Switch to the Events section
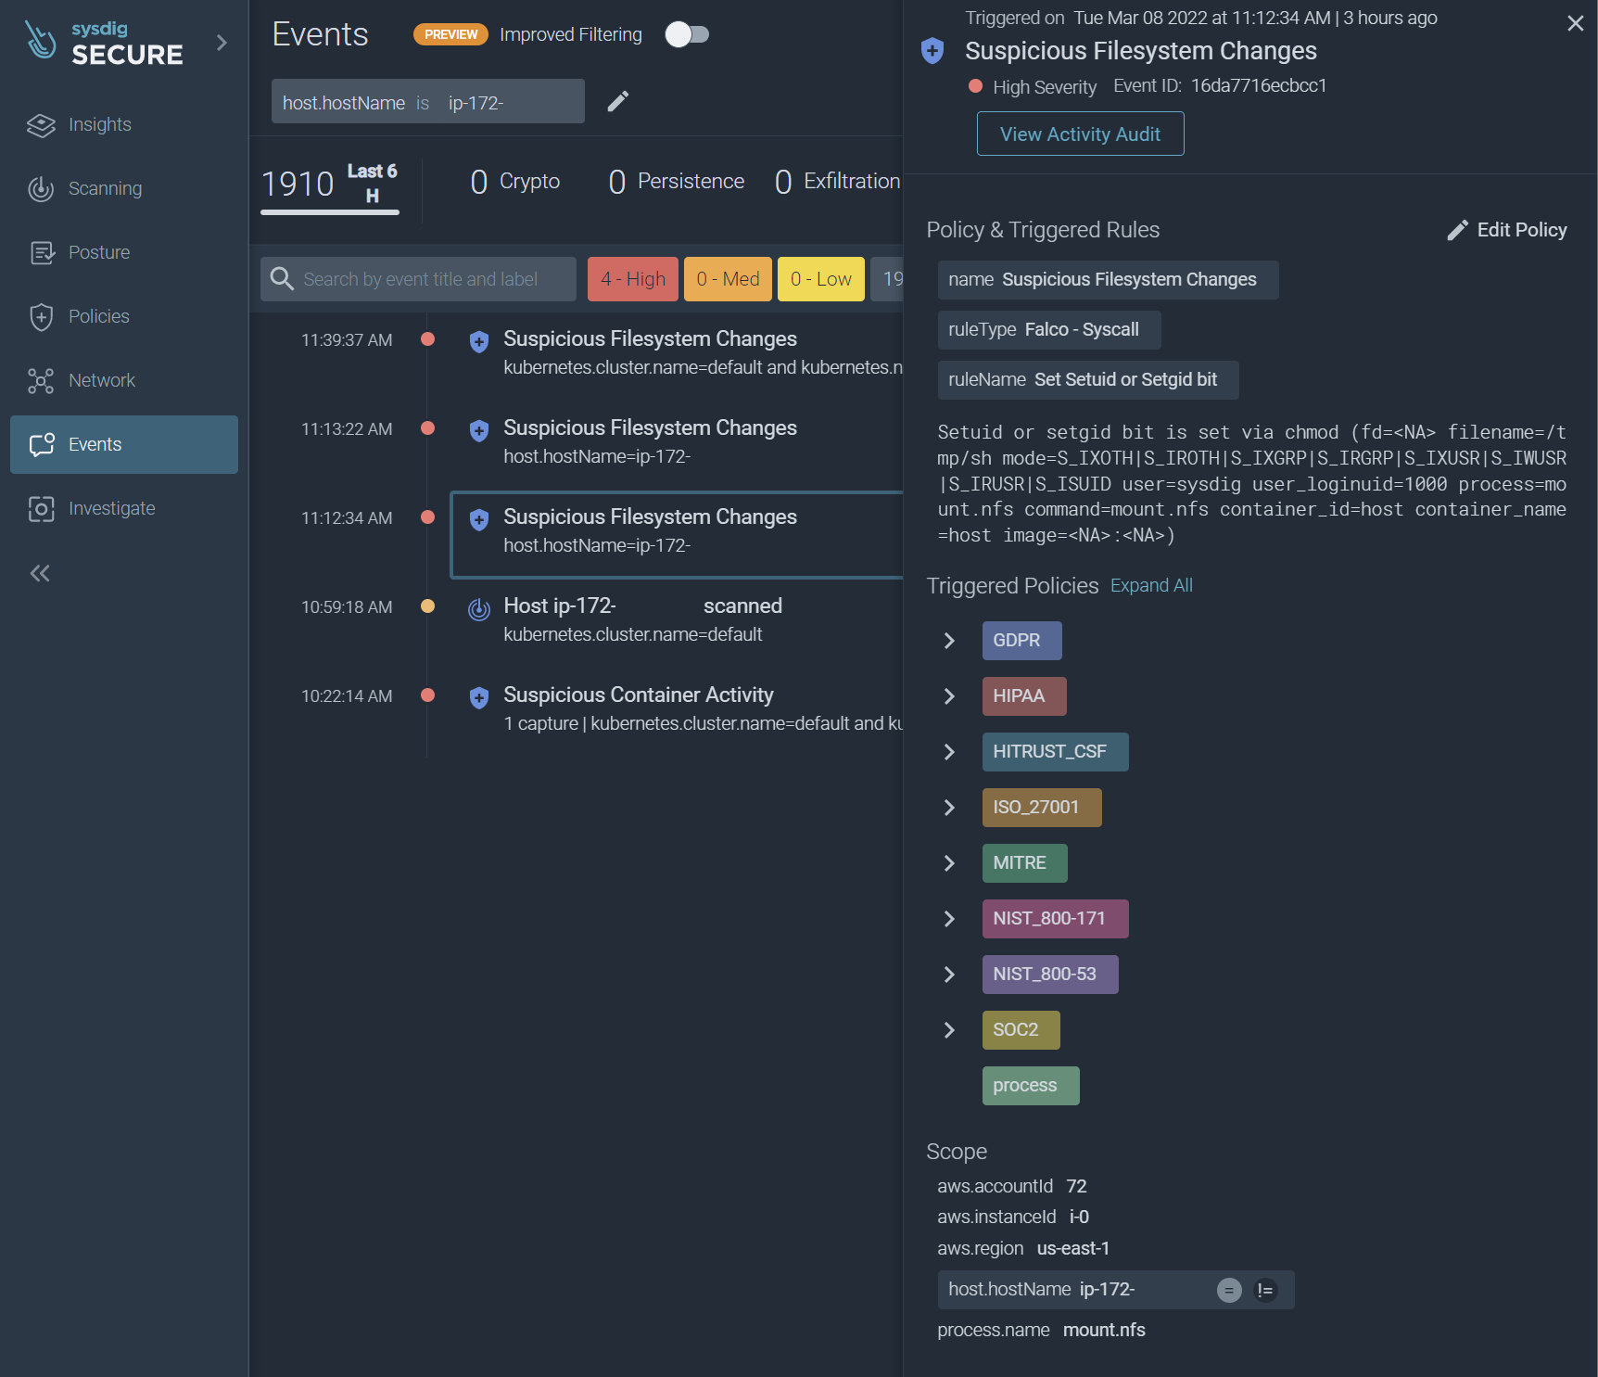The width and height of the screenshot is (1598, 1377). point(95,444)
